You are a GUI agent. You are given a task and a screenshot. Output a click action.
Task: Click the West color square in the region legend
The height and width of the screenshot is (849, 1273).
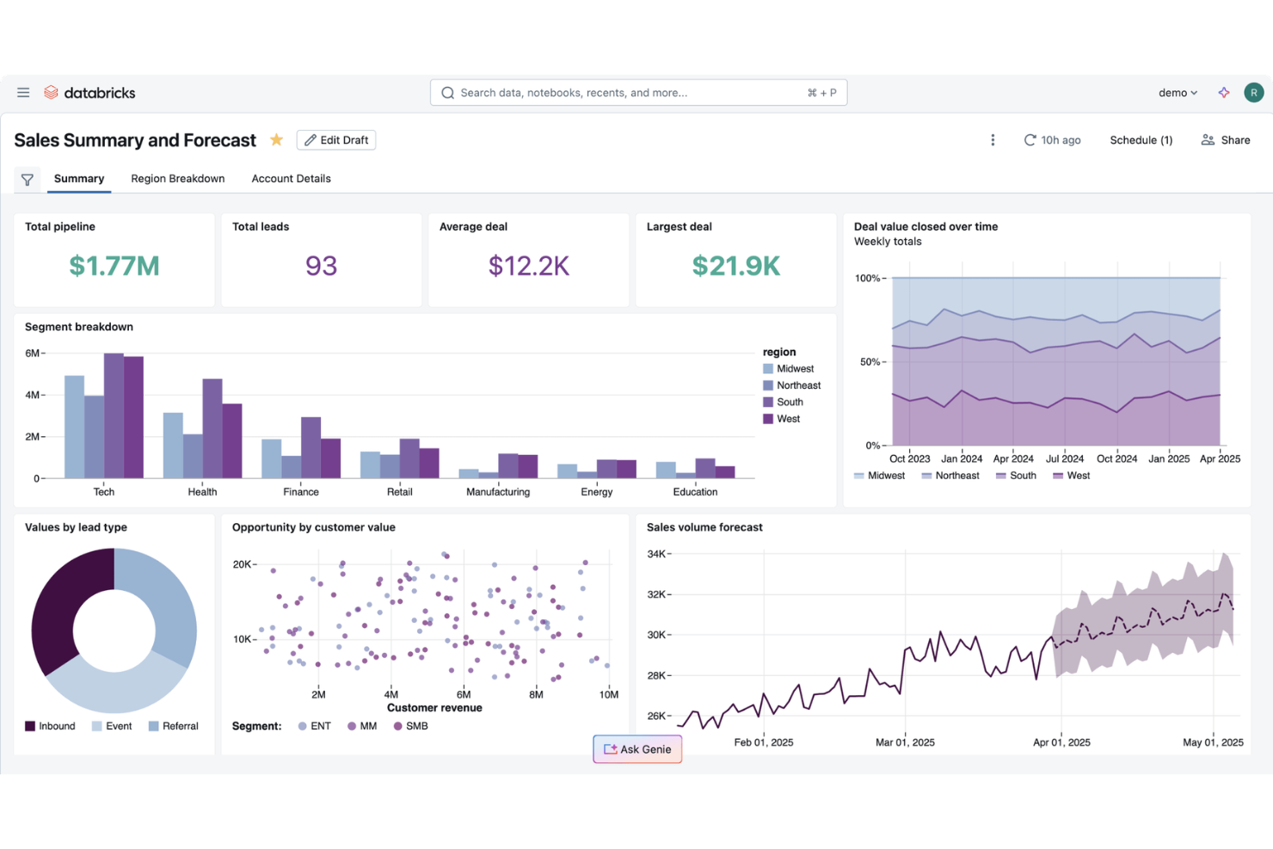pyautogui.click(x=768, y=418)
